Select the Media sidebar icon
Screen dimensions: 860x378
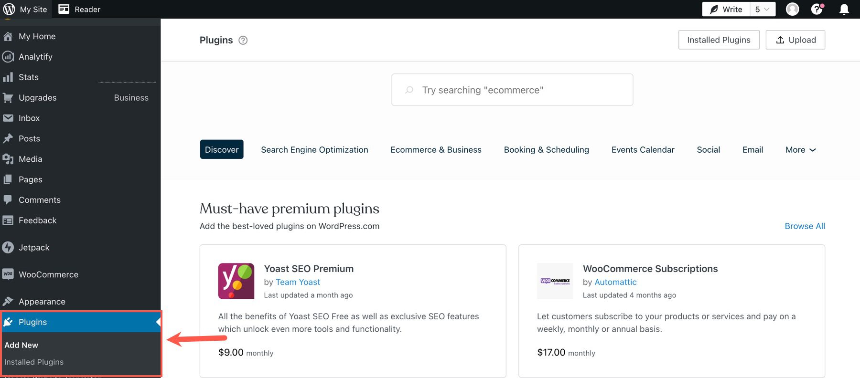coord(8,159)
